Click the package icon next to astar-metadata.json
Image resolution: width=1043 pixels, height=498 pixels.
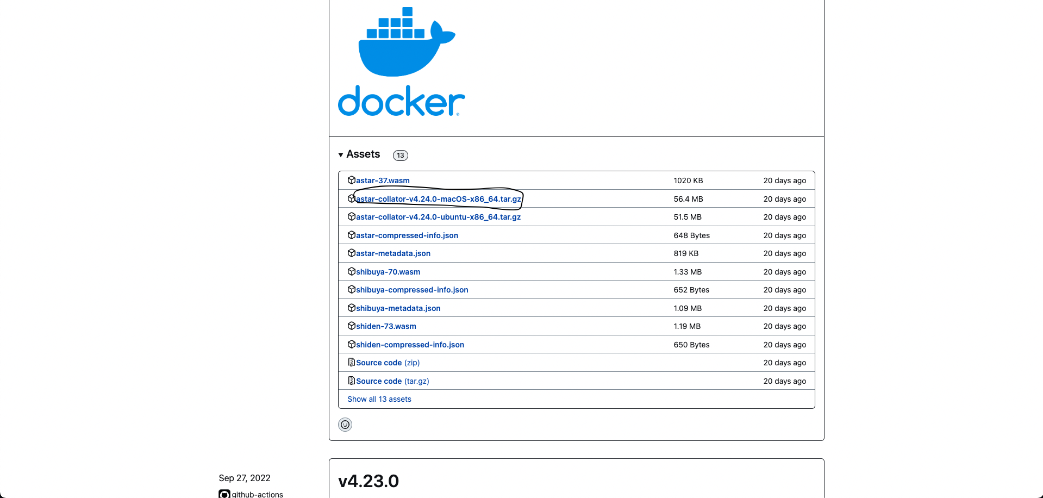coord(352,253)
